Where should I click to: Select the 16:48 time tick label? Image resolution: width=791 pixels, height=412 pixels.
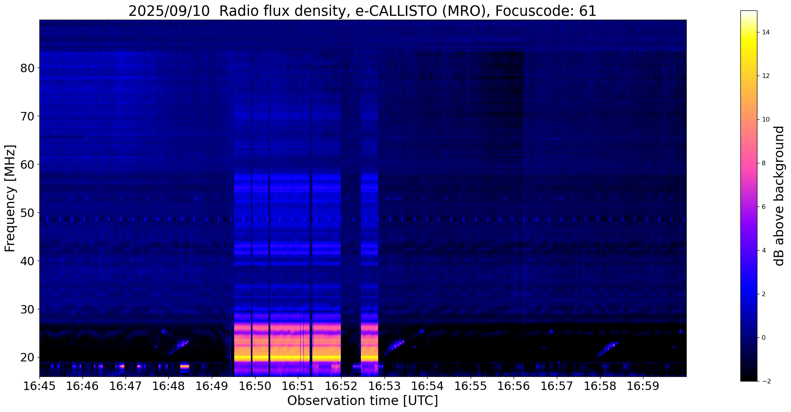pyautogui.click(x=168, y=386)
